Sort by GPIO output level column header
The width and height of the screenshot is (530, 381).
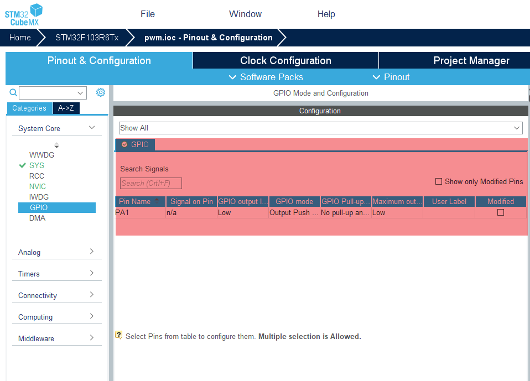(x=243, y=202)
